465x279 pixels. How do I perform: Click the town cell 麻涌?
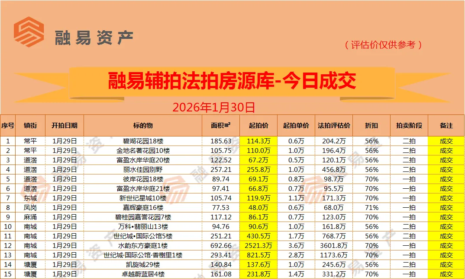(30, 217)
